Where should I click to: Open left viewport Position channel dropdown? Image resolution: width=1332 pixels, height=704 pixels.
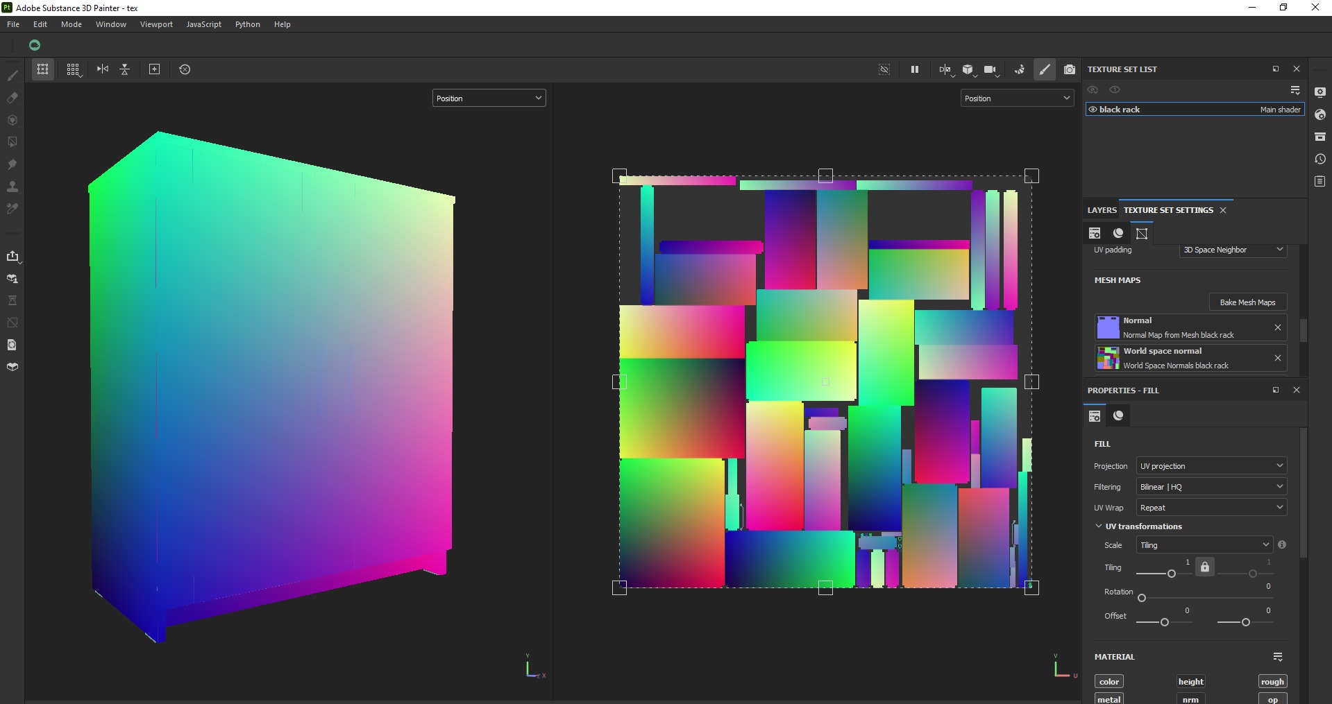pos(489,98)
